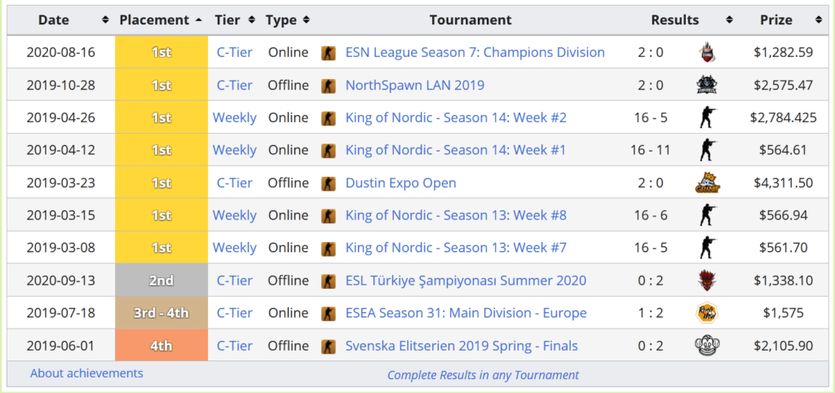Click Granit team logo in Dustin Expo row

pyautogui.click(x=707, y=183)
